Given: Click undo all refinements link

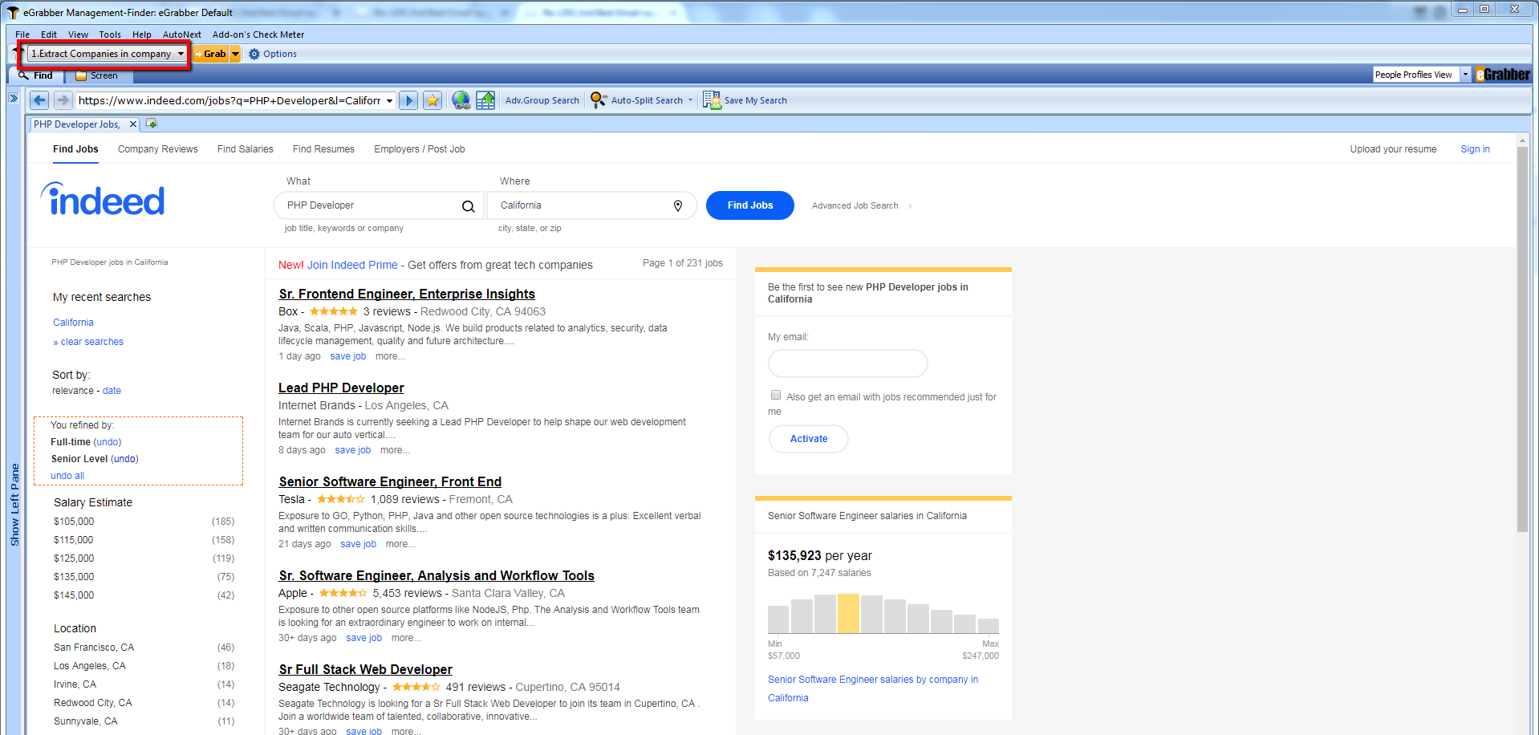Looking at the screenshot, I should click(67, 476).
